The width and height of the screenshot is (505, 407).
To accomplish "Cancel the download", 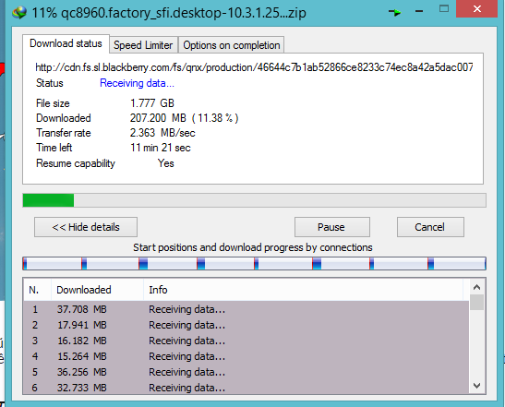I will 430,227.
